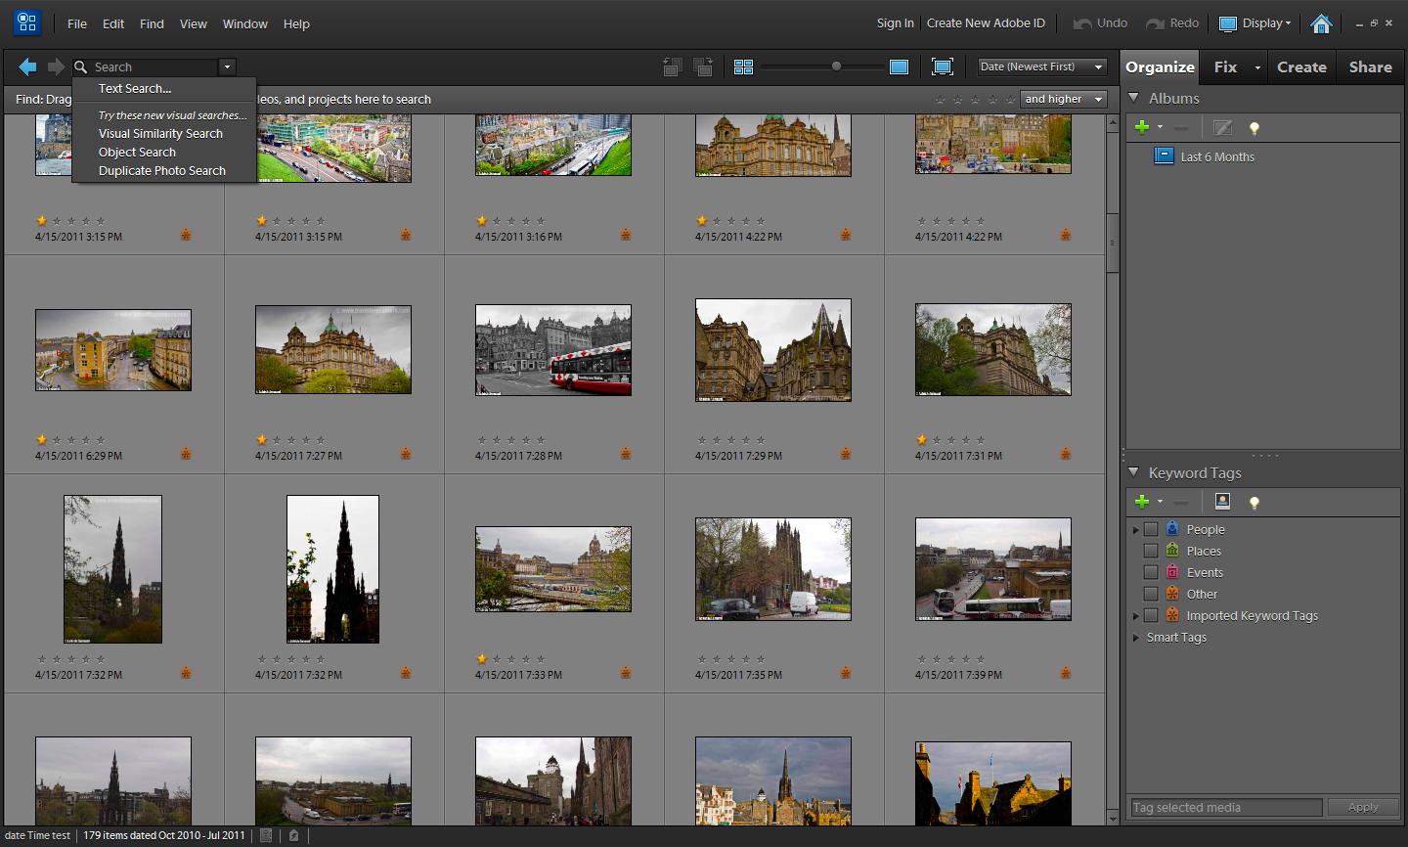
Task: Click the rotate left icon
Action: coord(672,67)
